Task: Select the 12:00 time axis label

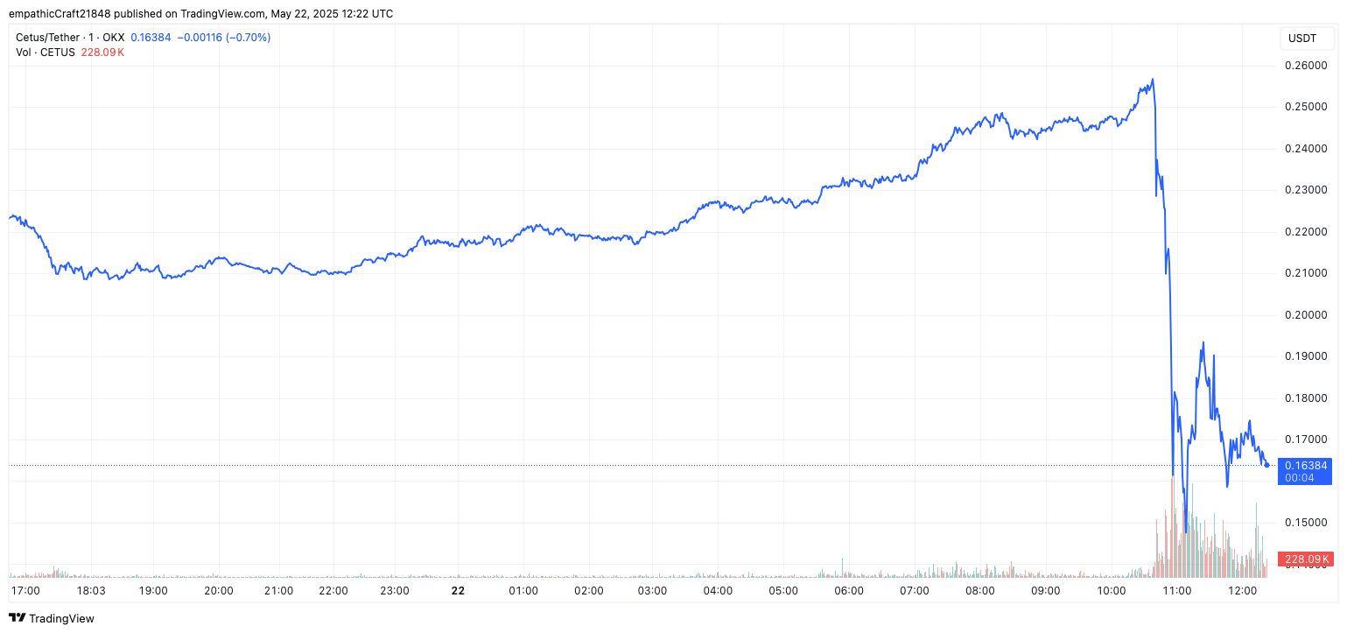Action: tap(1242, 591)
